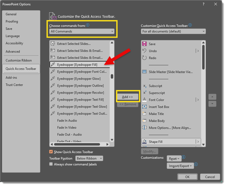The image size is (226, 186).
Task: Click the help question mark icon
Action: pyautogui.click(x=204, y=4)
